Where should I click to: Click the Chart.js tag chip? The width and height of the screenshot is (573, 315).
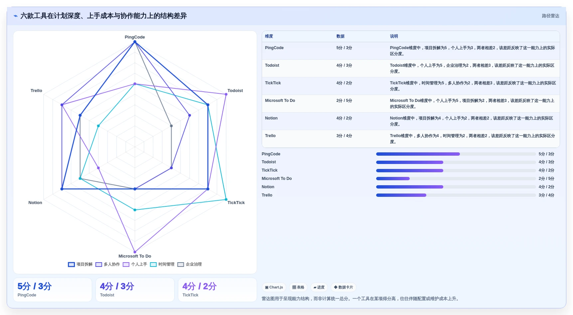click(x=274, y=287)
